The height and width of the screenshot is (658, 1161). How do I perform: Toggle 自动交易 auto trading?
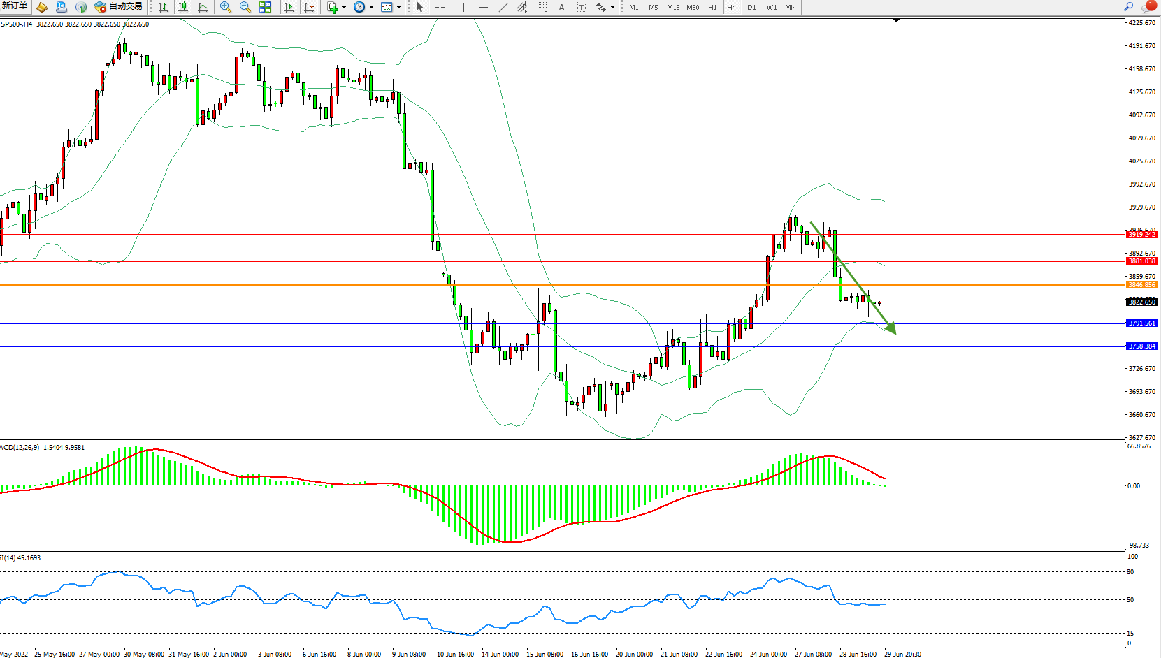[x=119, y=7]
